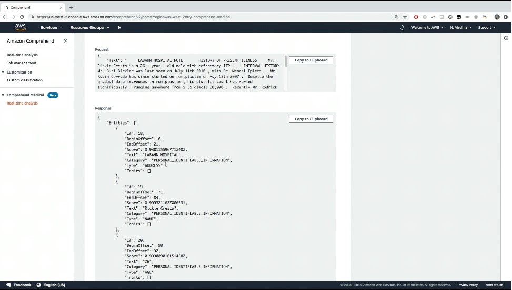The height and width of the screenshot is (290, 512).
Task: Click "Rickie Cresta" Text value in response
Action: pos(159,208)
